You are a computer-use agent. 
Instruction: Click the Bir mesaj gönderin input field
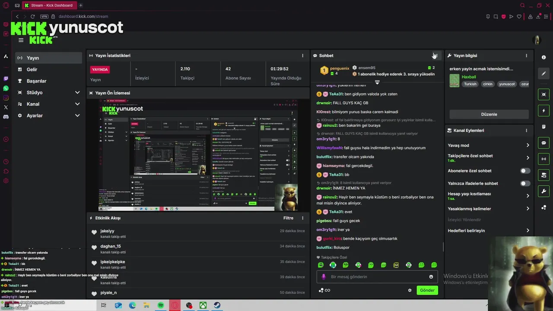[377, 277]
